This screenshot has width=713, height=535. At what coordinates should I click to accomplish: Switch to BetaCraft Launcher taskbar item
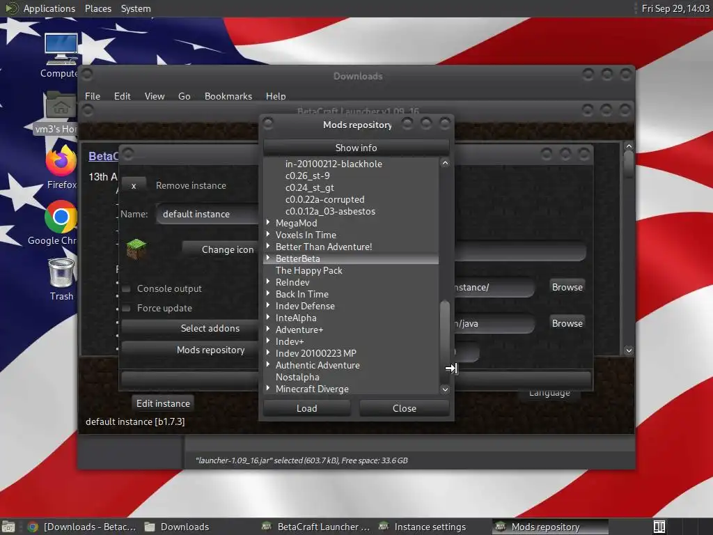pos(317,527)
